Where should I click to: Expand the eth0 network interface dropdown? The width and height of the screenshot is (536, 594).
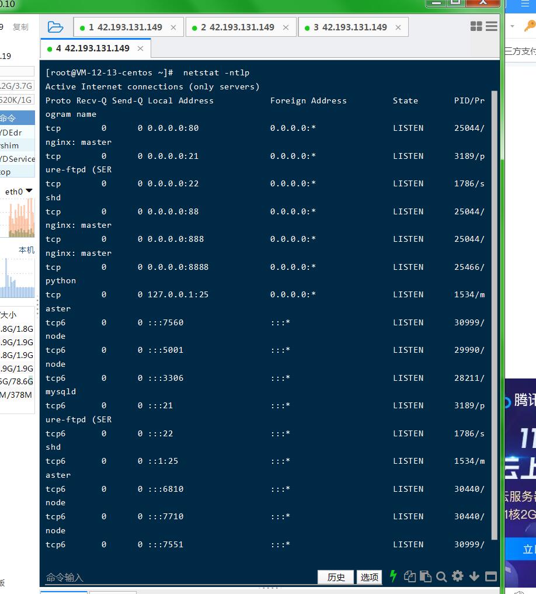click(19, 192)
